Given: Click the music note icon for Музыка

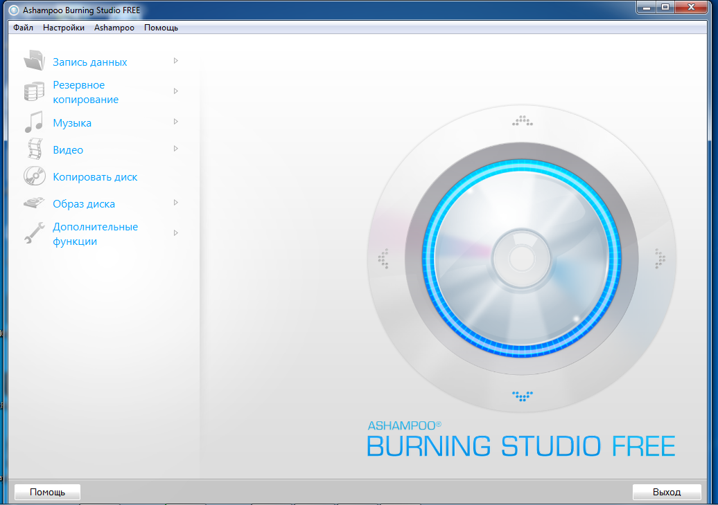Looking at the screenshot, I should 35,122.
